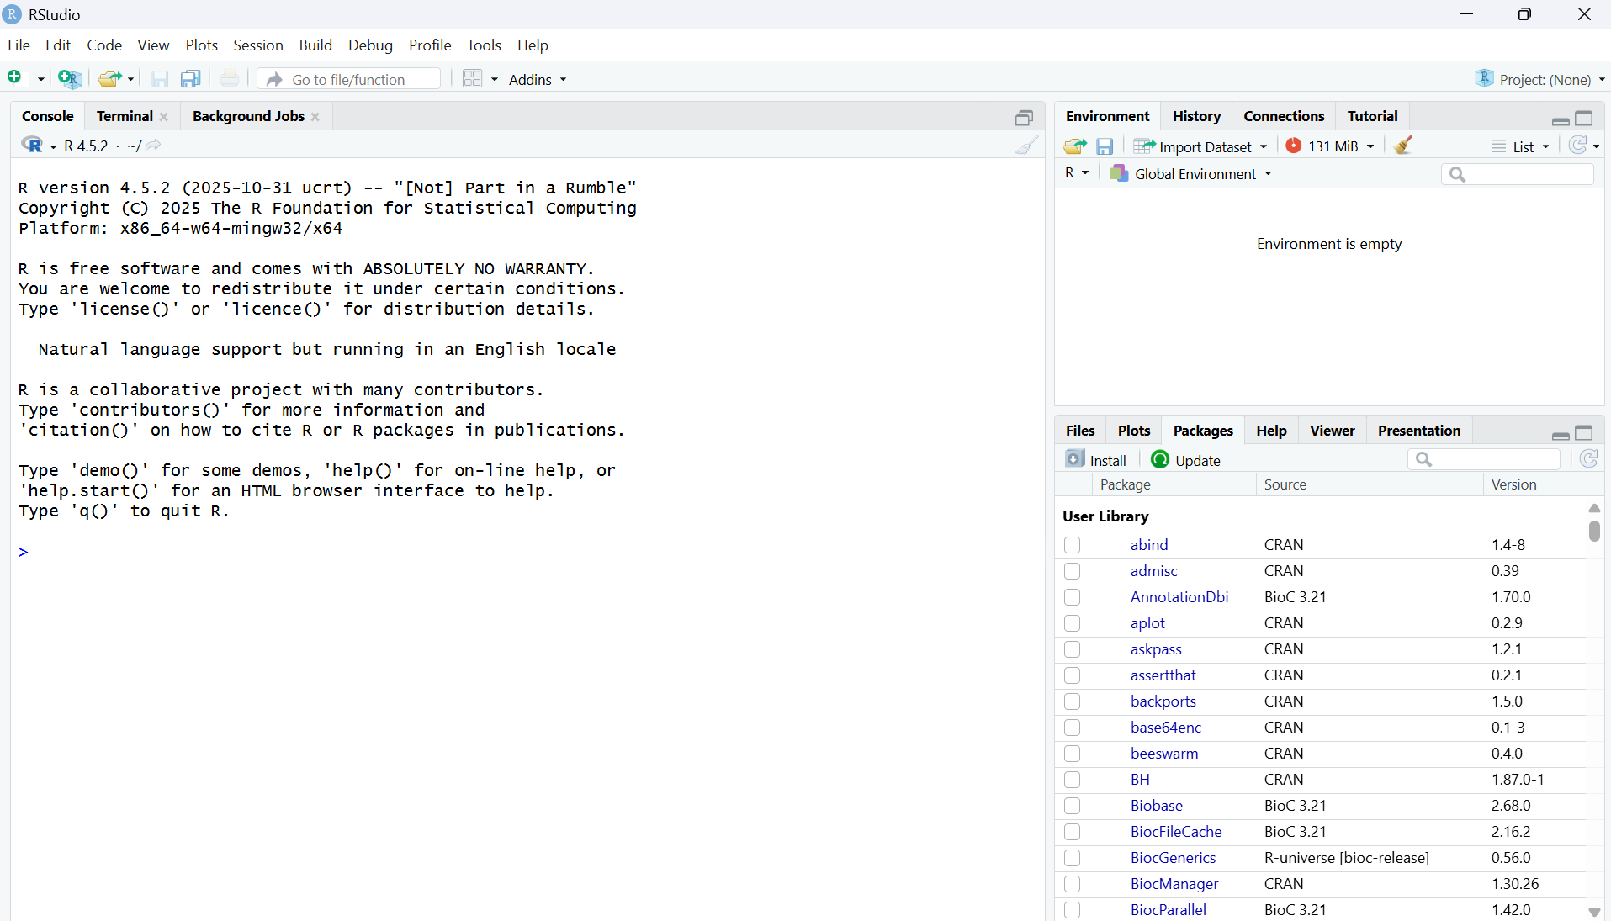Click the save all documents icon
Image resolution: width=1611 pixels, height=921 pixels.
click(x=191, y=79)
